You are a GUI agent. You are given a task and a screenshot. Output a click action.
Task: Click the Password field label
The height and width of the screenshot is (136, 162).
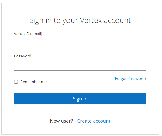point(22,56)
